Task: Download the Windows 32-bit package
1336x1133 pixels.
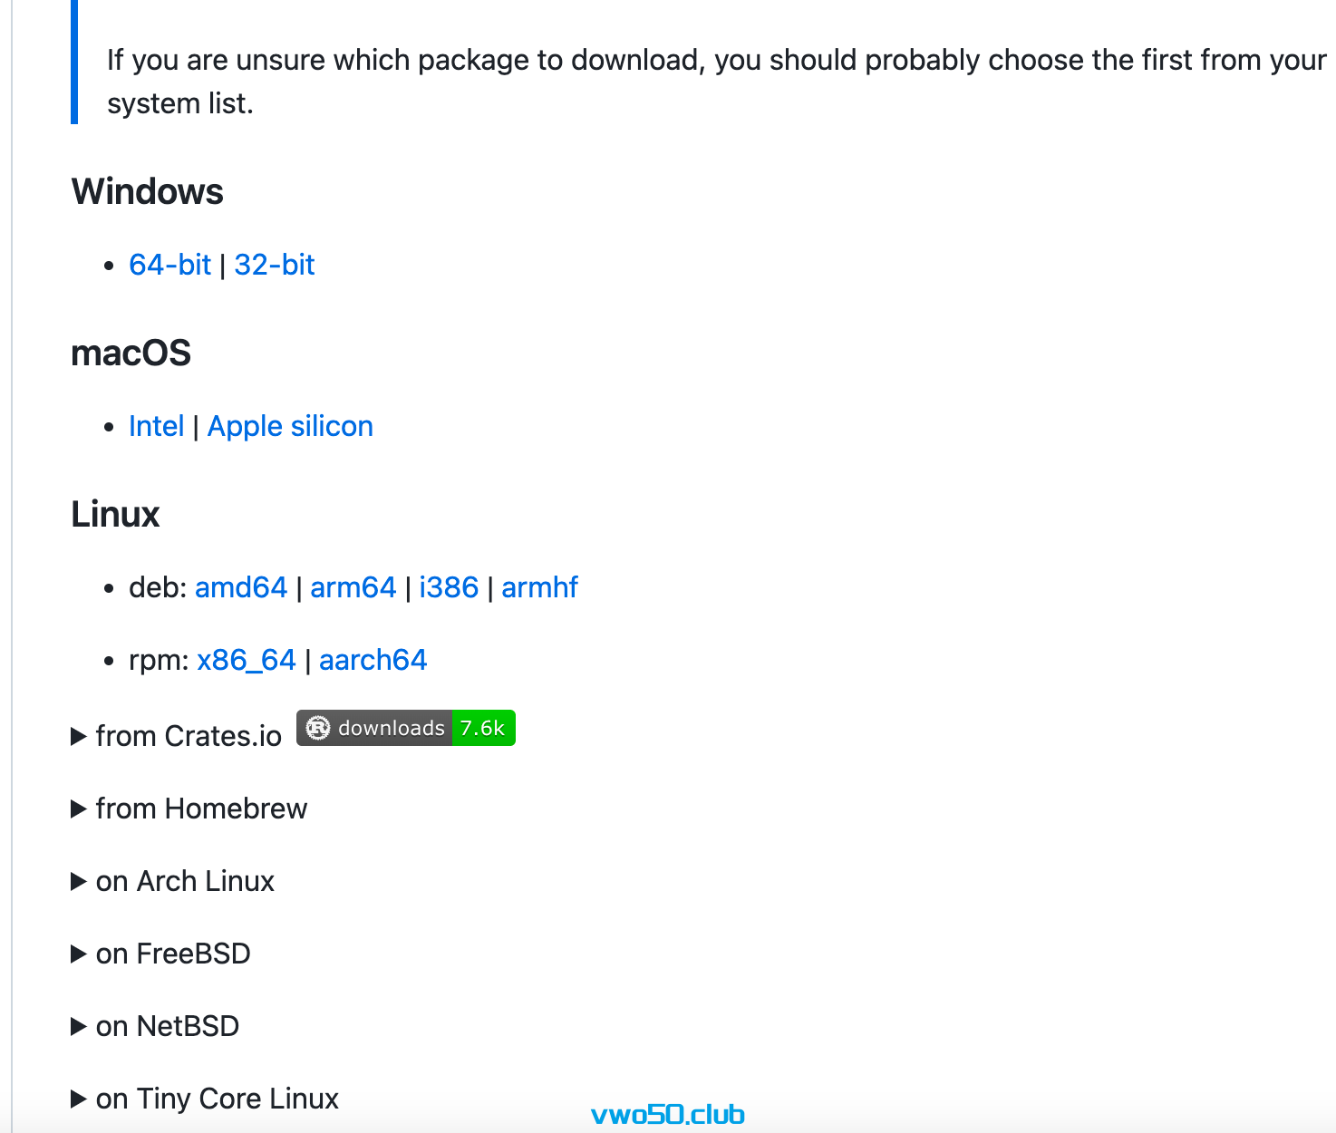Action: 275,265
